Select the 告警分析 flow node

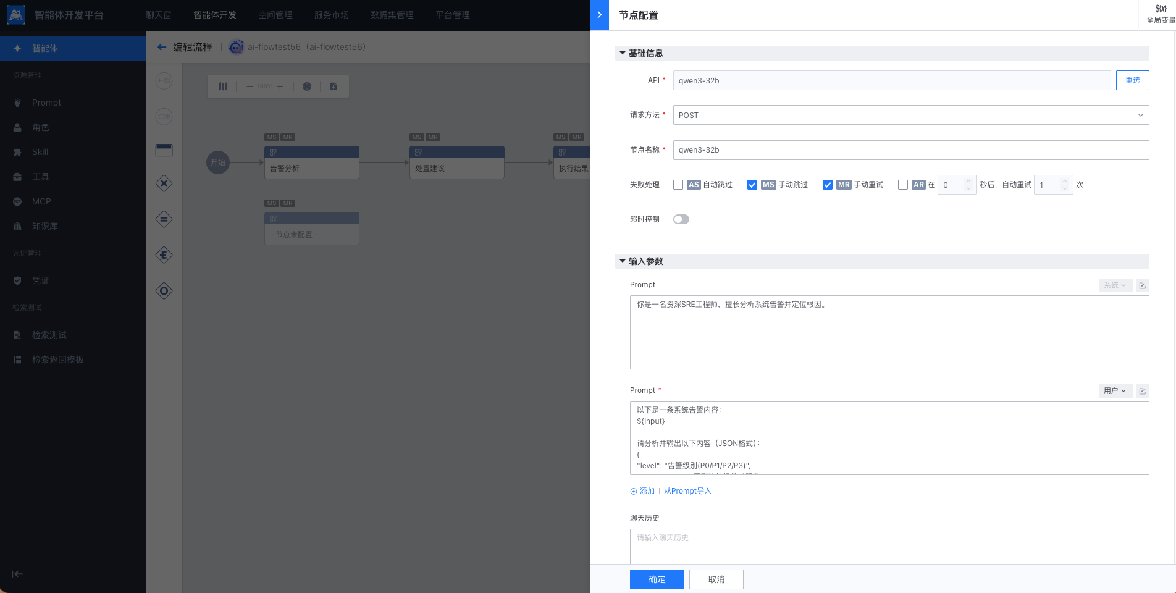[x=312, y=162]
